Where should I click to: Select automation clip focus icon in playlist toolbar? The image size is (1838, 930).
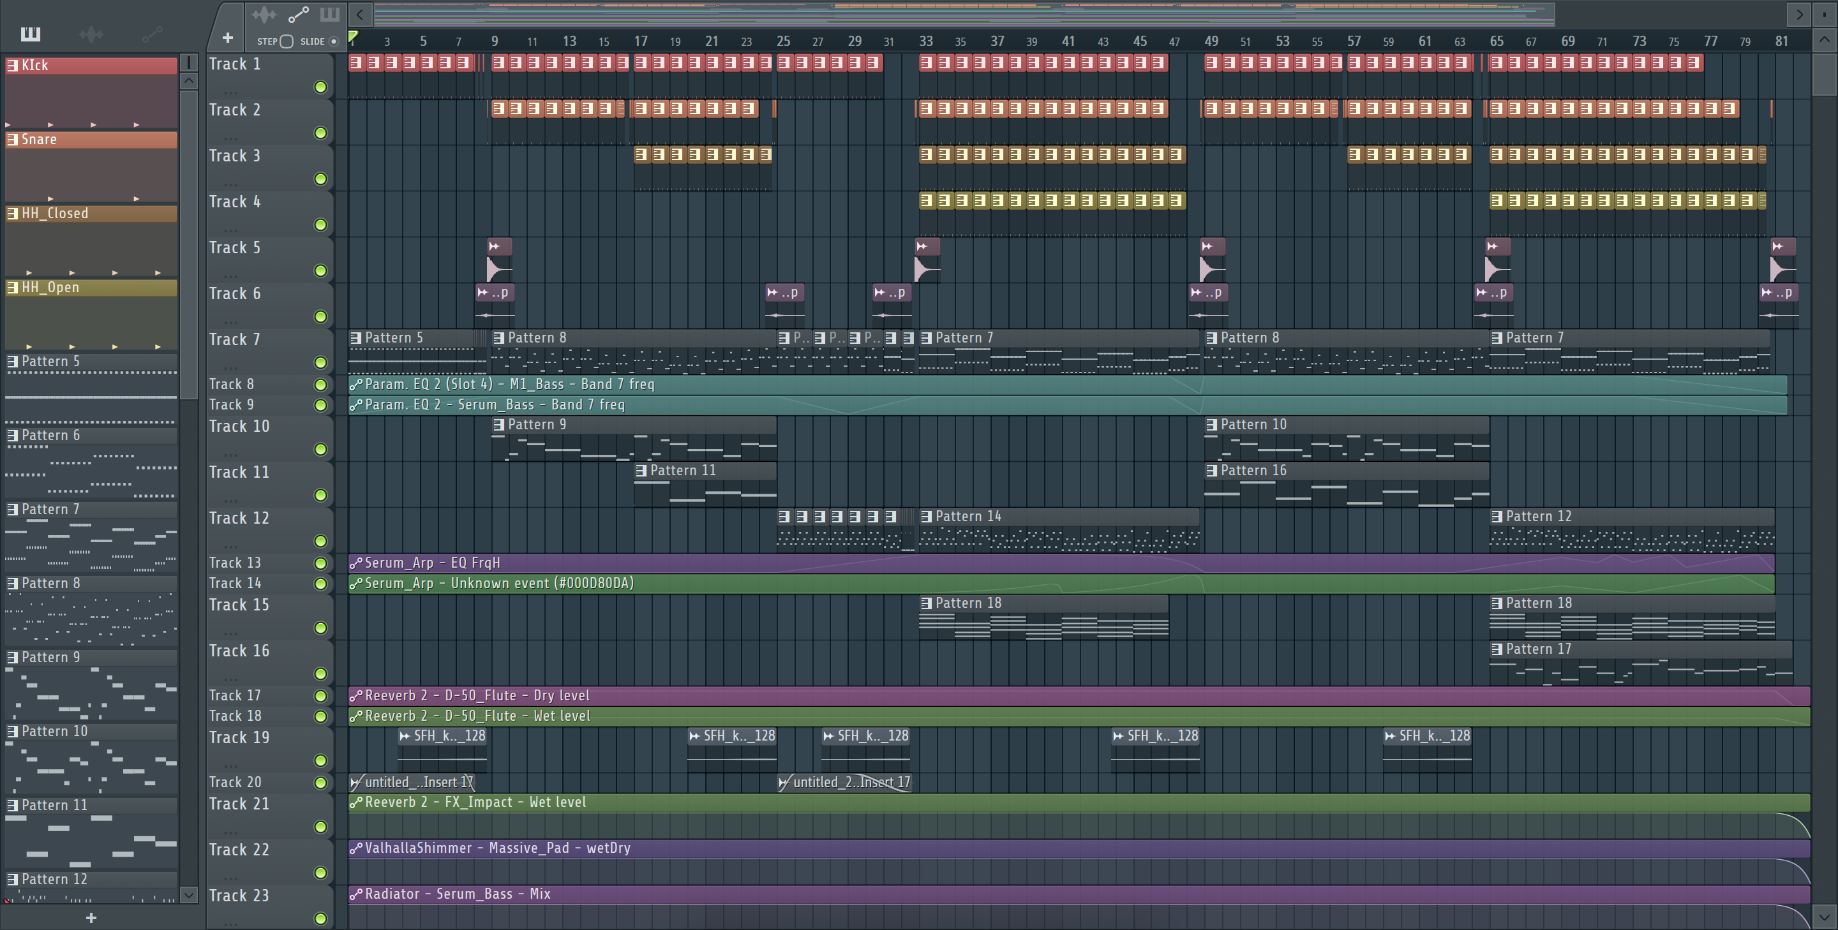[298, 14]
